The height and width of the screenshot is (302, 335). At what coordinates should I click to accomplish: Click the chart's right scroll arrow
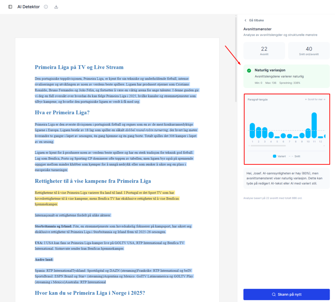pos(324,145)
